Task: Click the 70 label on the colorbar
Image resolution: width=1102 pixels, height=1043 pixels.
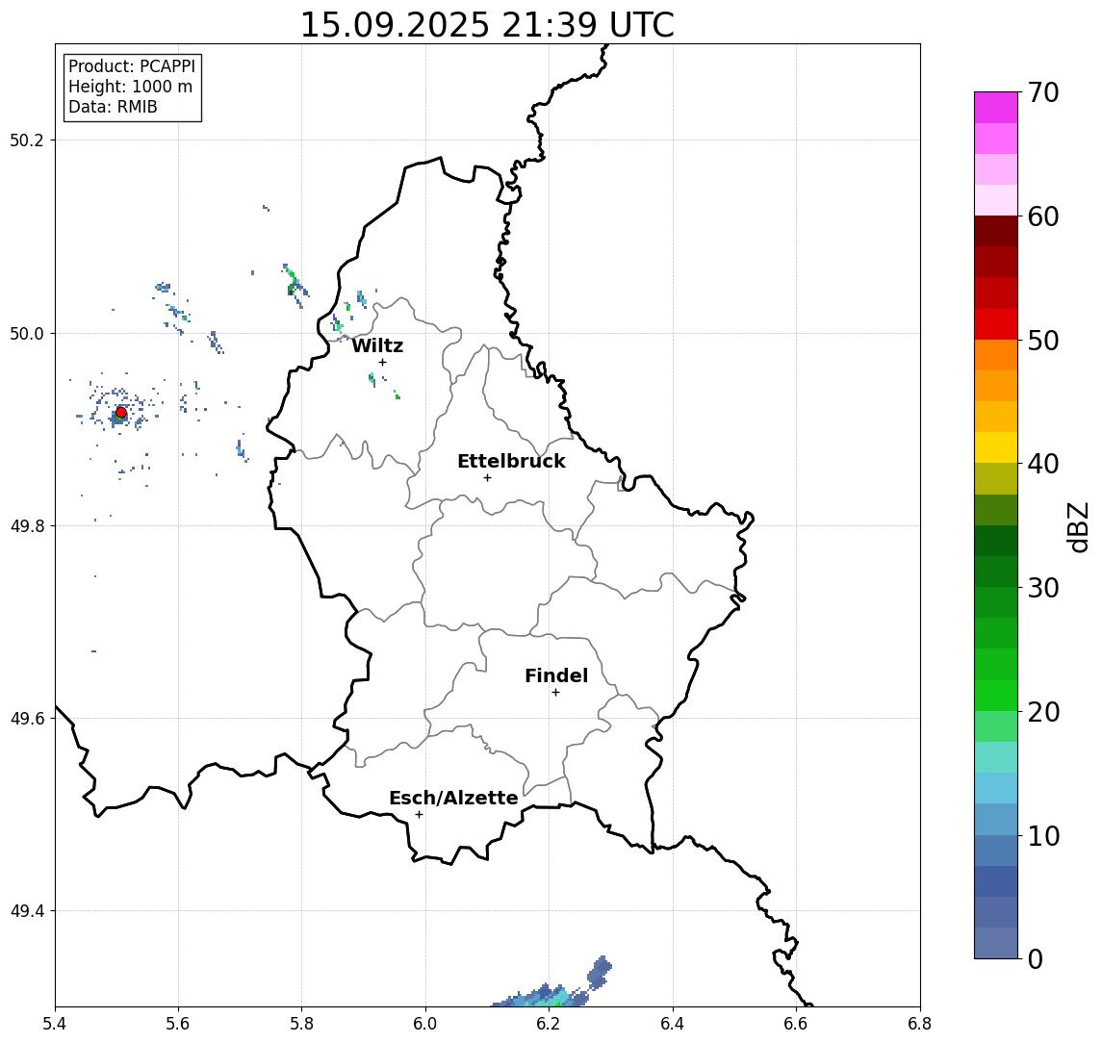Action: (x=1043, y=92)
